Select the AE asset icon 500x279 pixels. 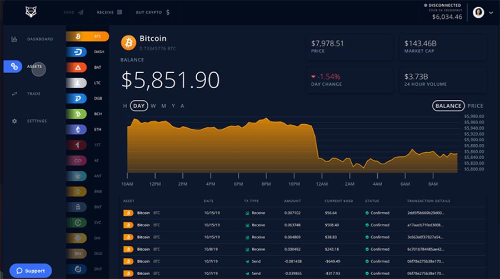pyautogui.click(x=77, y=160)
